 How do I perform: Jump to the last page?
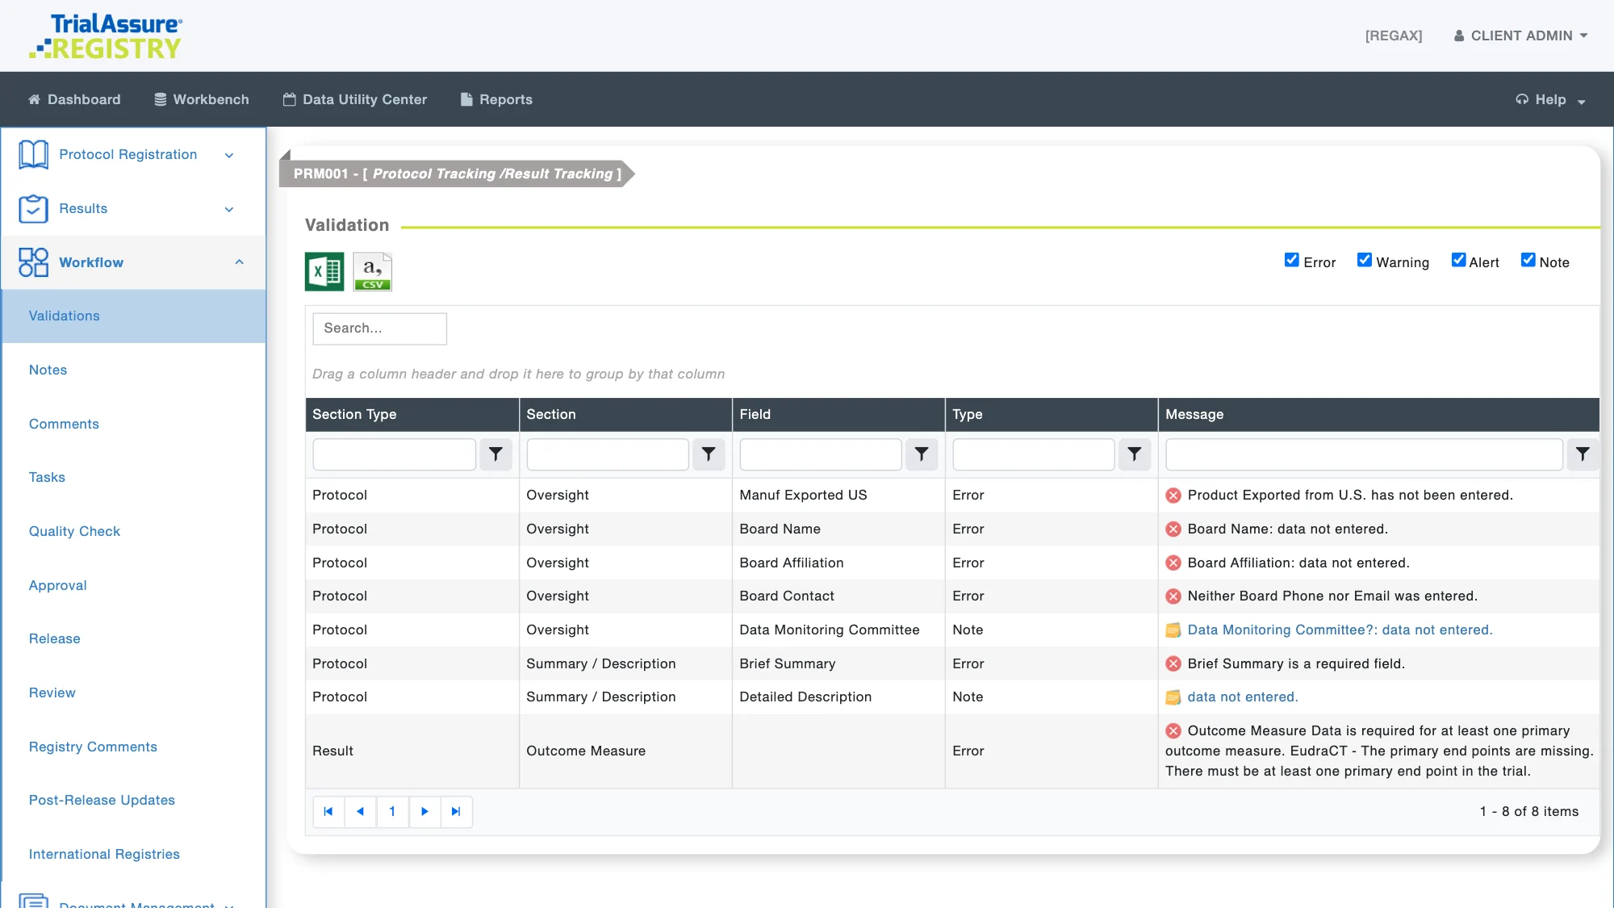(x=456, y=812)
